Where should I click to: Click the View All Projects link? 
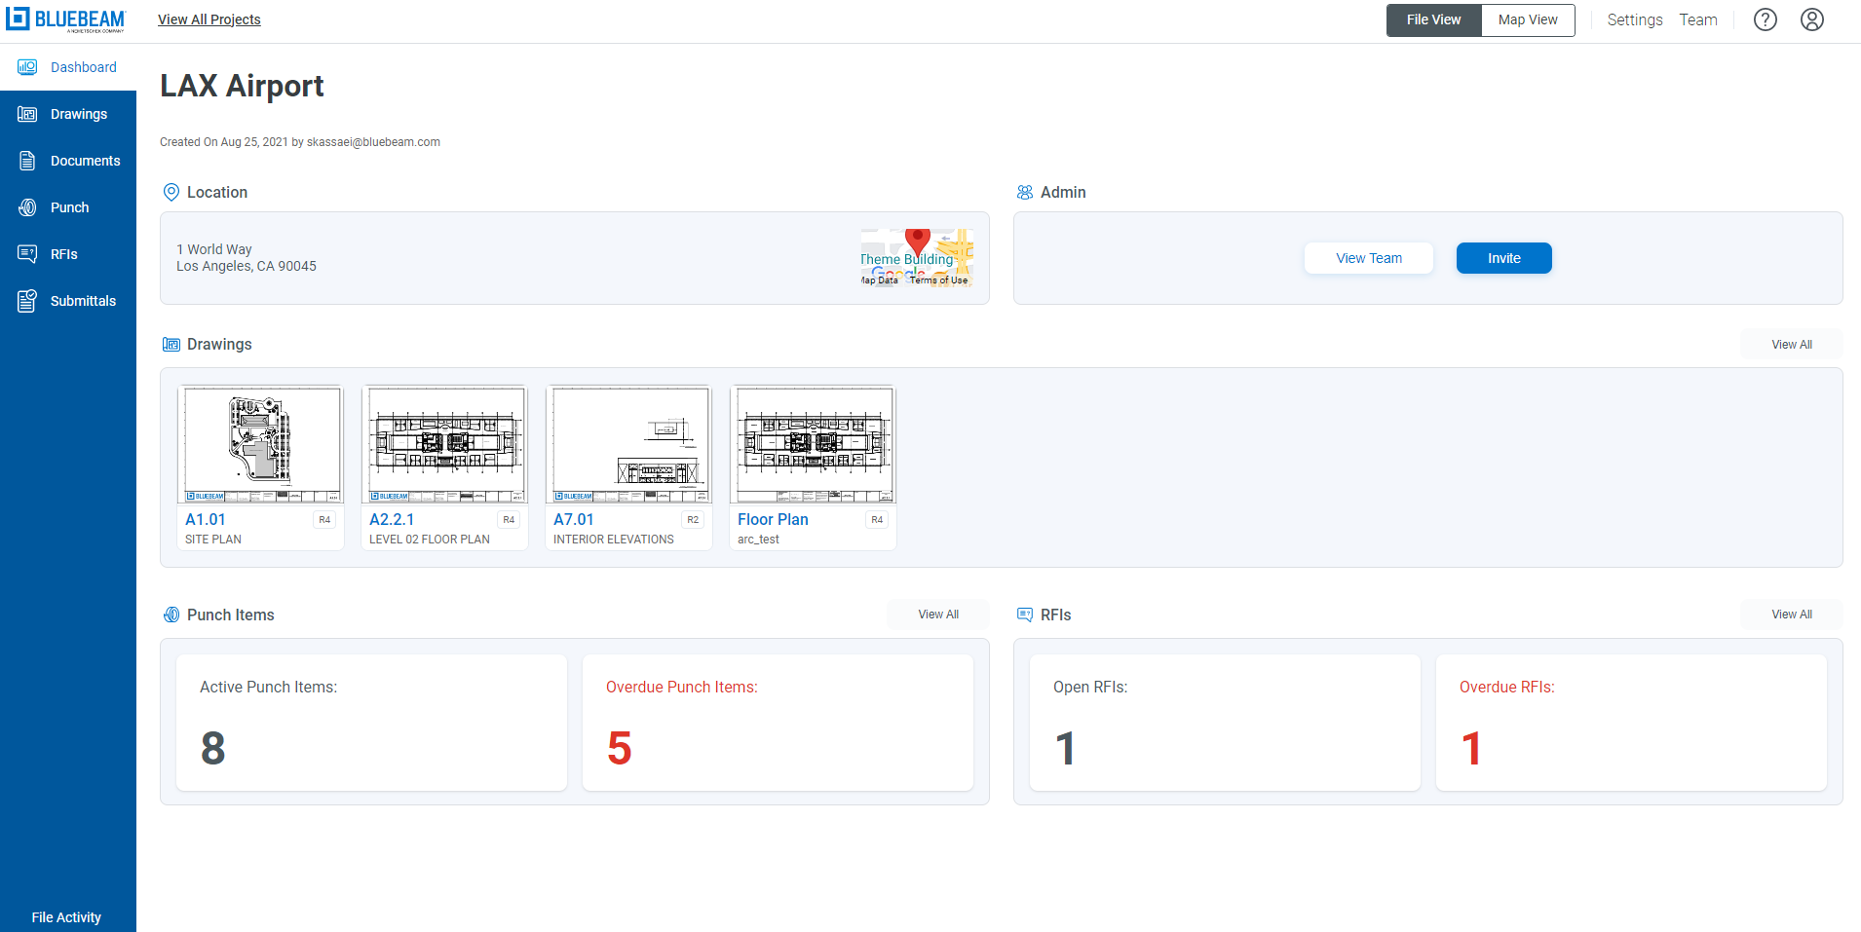209,19
